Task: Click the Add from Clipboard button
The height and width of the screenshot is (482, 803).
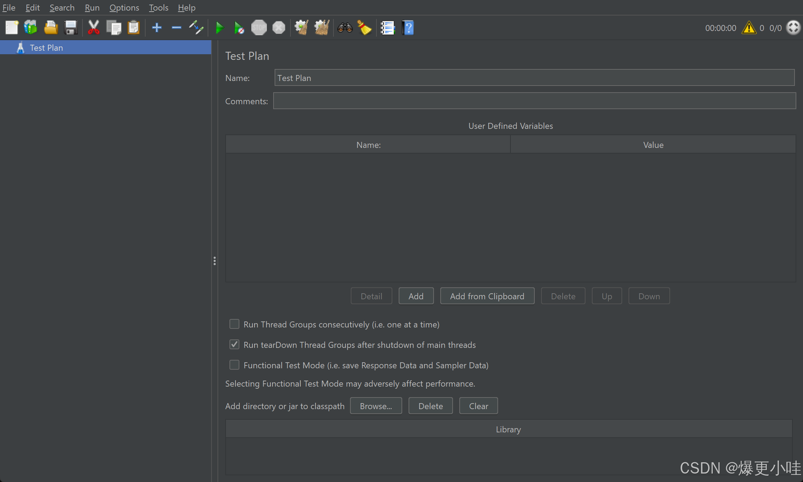Action: [487, 296]
